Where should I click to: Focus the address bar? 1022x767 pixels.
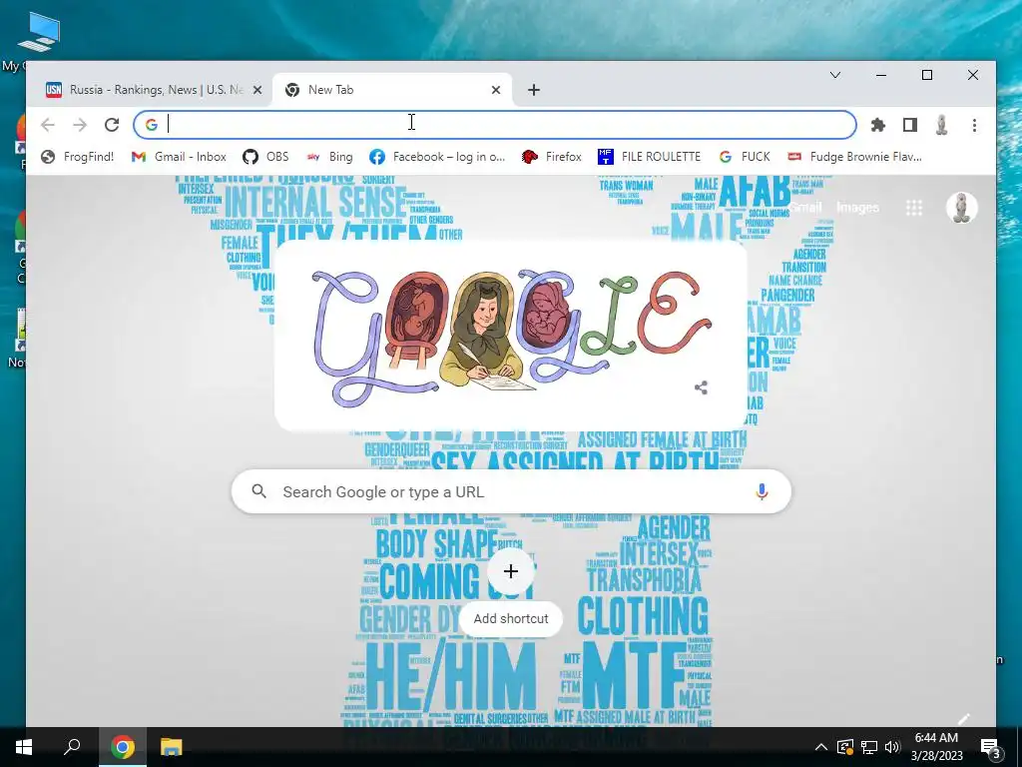495,125
